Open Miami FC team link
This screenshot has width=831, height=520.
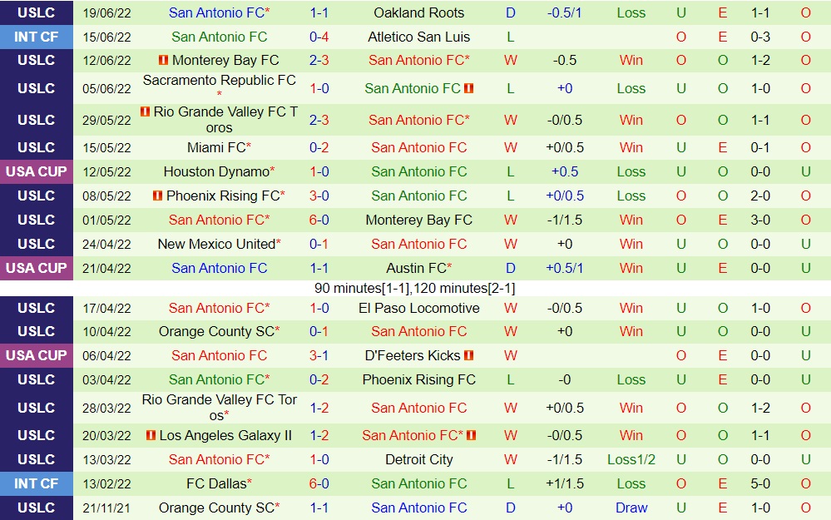point(215,147)
